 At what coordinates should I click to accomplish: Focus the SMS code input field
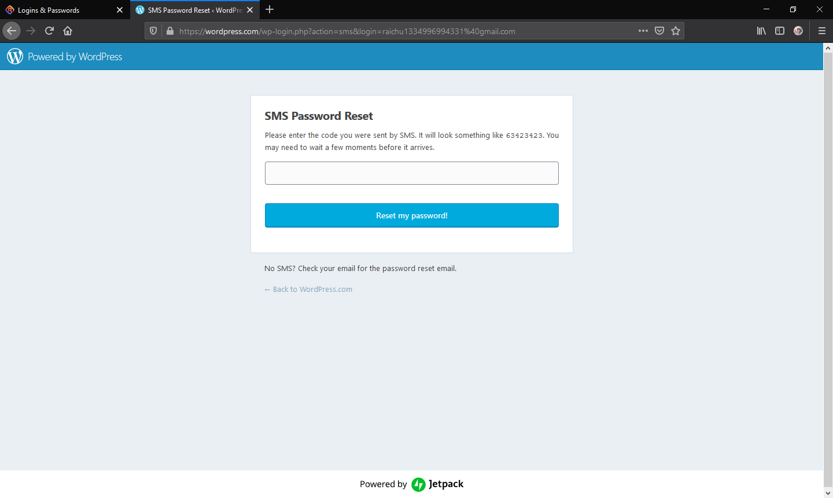coord(412,173)
